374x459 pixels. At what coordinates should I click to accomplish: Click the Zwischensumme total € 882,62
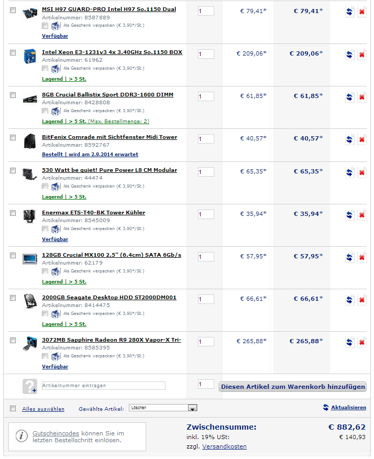click(347, 427)
